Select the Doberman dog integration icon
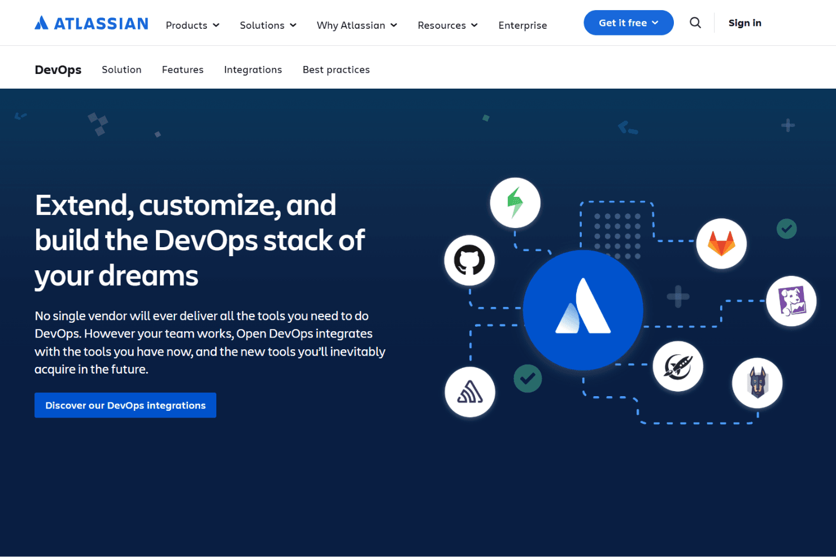 (757, 383)
